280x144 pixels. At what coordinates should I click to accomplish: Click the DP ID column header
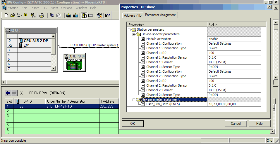tap(29, 101)
